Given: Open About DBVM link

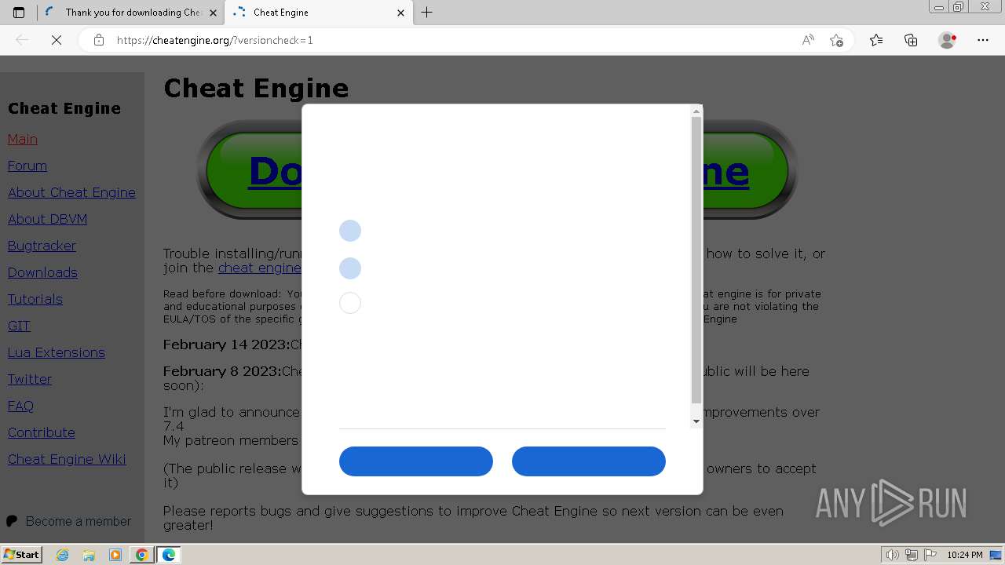Looking at the screenshot, I should pos(47,219).
